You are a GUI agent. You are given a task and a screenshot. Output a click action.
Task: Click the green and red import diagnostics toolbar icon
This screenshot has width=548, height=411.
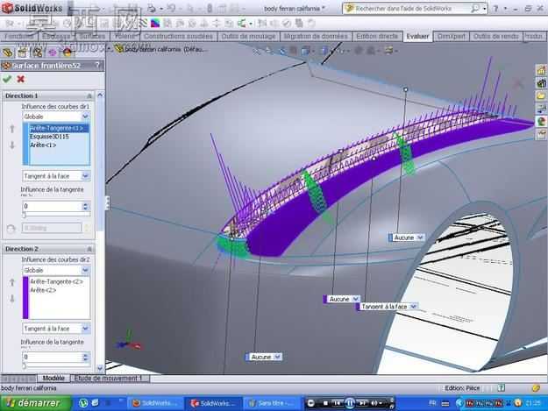click(241, 24)
